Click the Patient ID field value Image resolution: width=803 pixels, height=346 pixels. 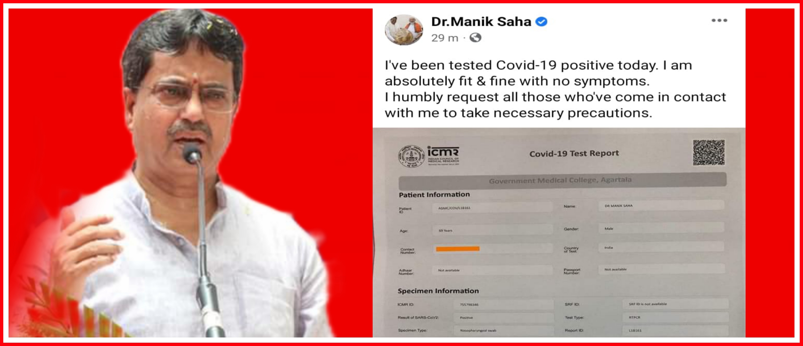point(492,208)
